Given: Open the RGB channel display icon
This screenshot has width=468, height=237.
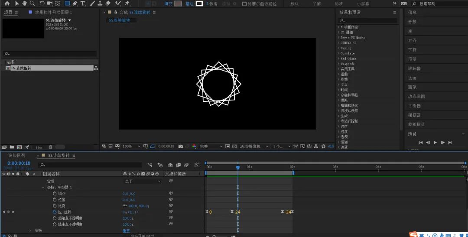Looking at the screenshot, I should point(194,146).
